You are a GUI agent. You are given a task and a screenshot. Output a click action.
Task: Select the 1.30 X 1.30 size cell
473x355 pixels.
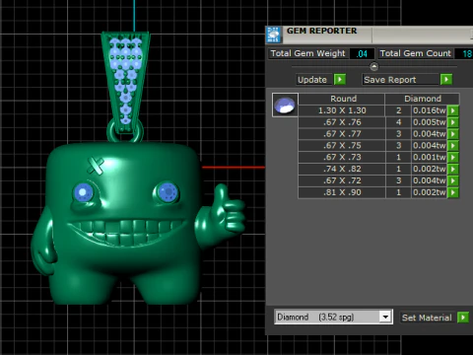[342, 110]
